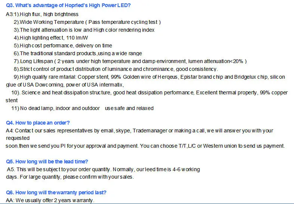Click the Q6 warranty period question heading
Viewport: 294px width, 204px height.
[x=56, y=192]
